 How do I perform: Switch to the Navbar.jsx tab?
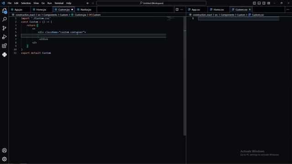pyautogui.click(x=86, y=10)
